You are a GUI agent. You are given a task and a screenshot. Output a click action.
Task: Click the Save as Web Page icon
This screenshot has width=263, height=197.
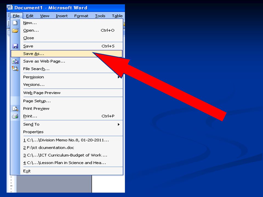[15, 61]
